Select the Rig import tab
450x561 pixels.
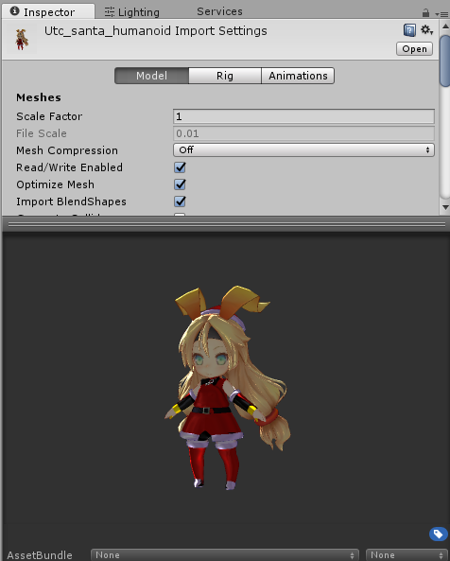[x=225, y=76]
